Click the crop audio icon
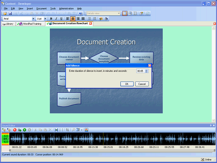 coord(67,130)
